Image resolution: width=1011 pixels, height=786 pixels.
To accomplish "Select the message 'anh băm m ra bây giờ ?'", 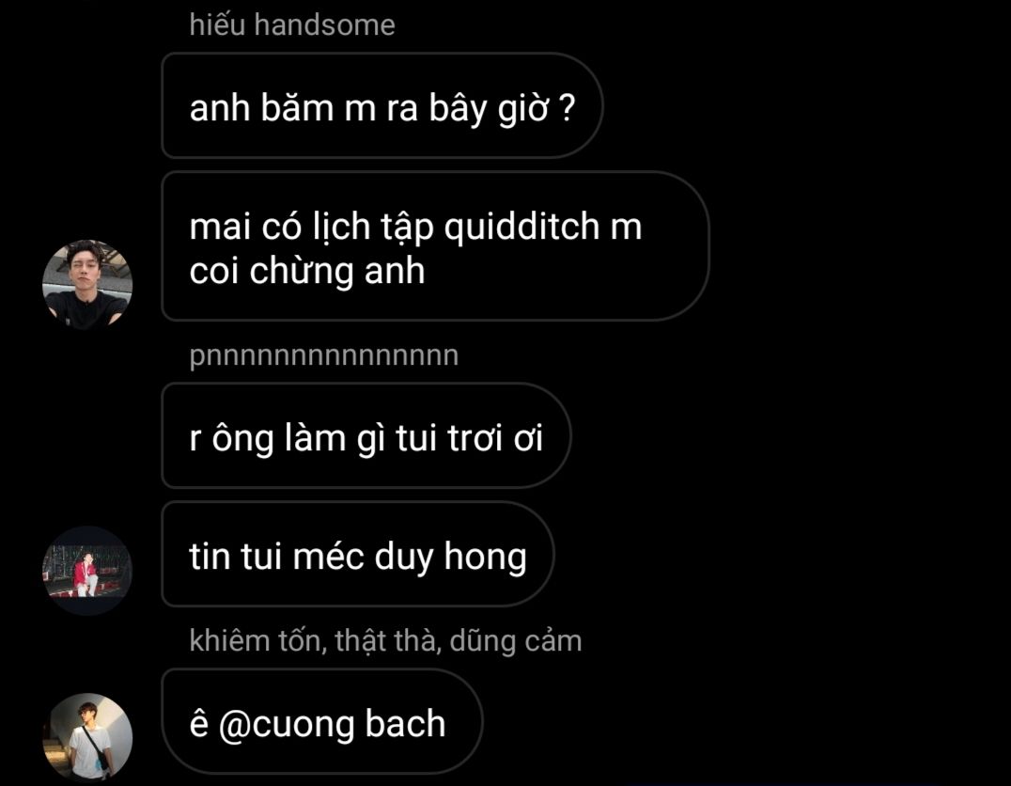I will point(381,106).
